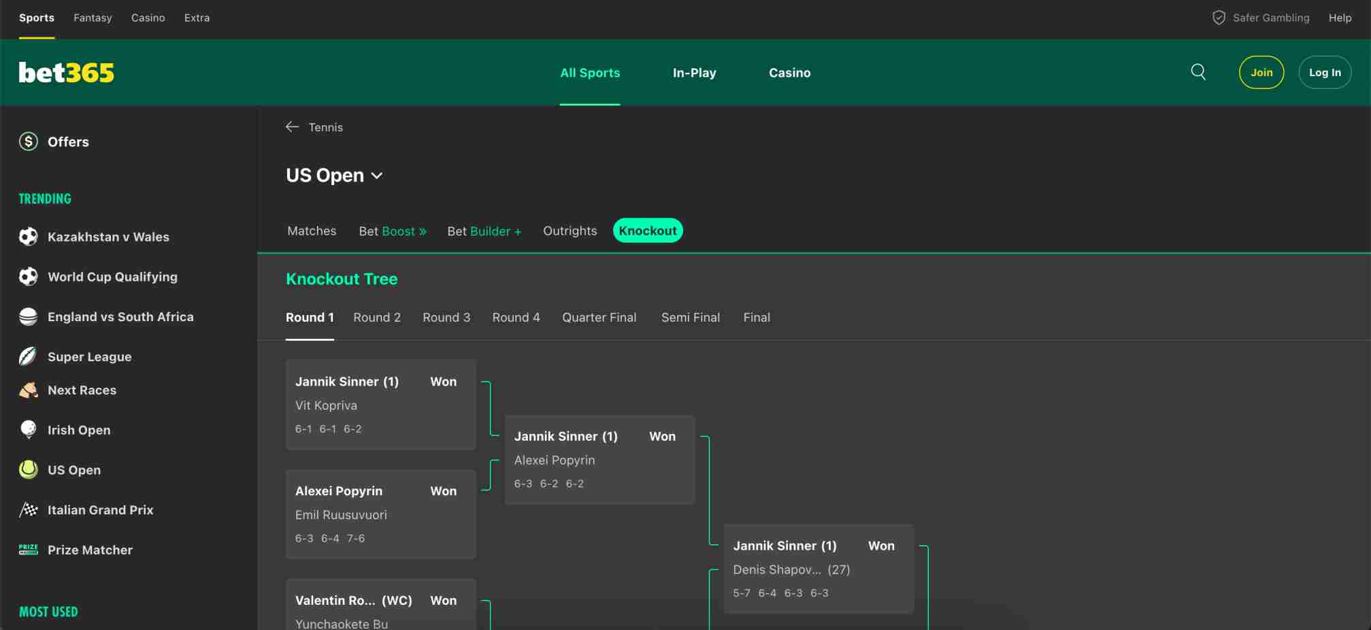This screenshot has height=630, width=1371.
Task: Click the Join button
Action: coord(1261,72)
